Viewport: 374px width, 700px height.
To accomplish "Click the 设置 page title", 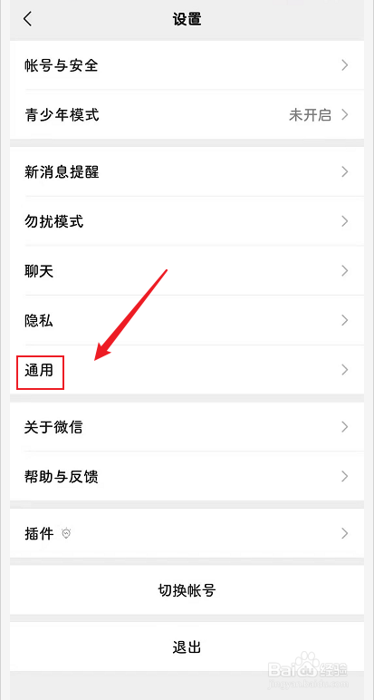I will coord(187,19).
